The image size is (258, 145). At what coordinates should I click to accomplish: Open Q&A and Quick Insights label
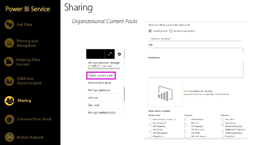click(x=29, y=81)
